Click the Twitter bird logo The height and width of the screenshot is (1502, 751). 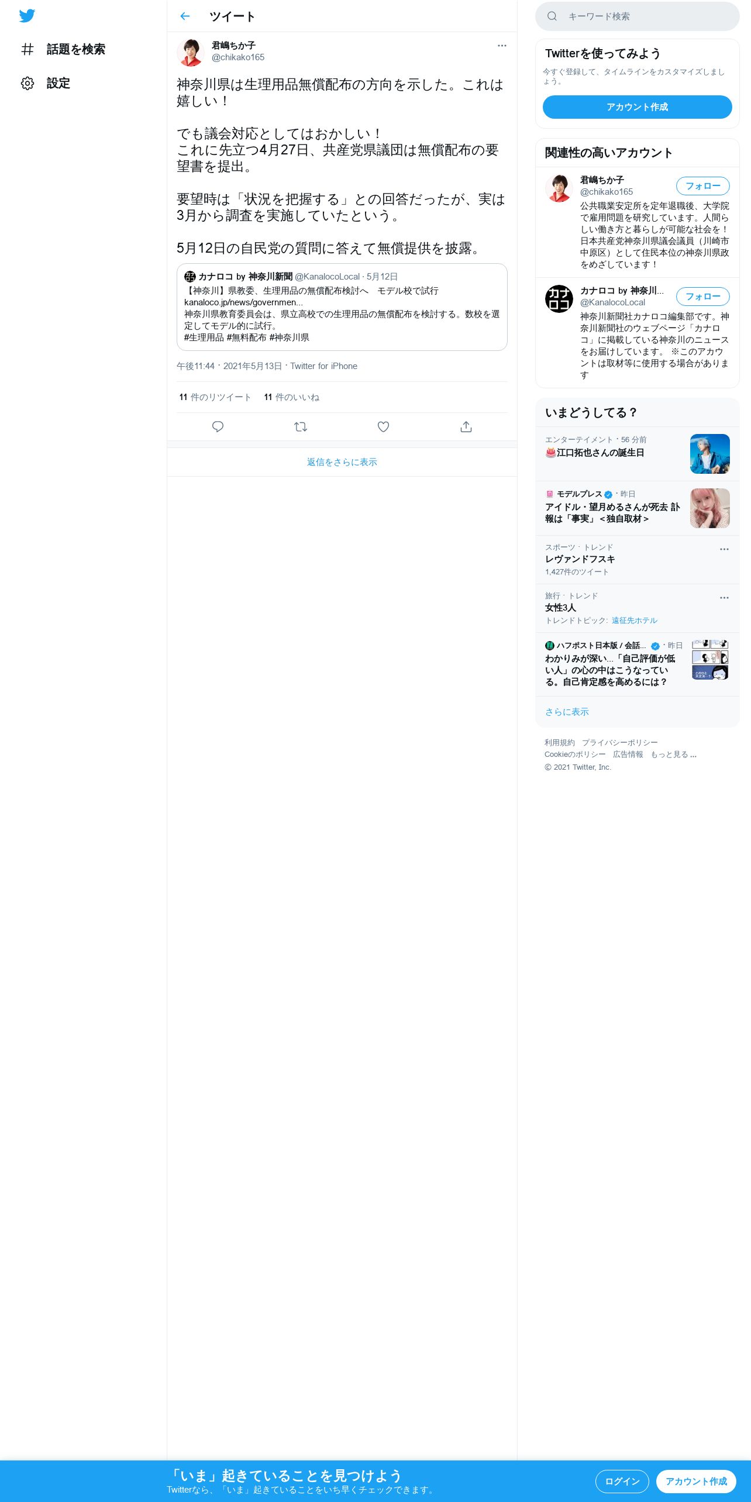[x=27, y=16]
